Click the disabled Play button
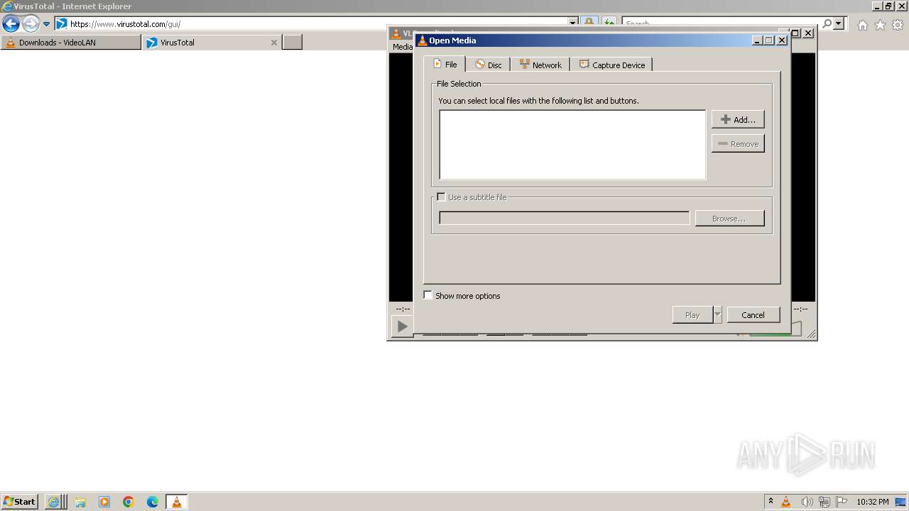This screenshot has height=511, width=909. 692,314
